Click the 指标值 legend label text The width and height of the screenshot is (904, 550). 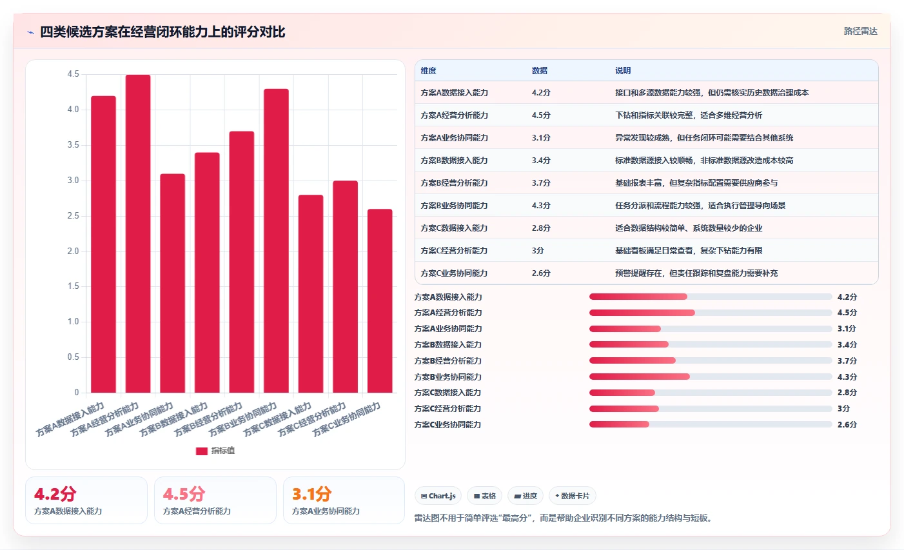coord(223,451)
